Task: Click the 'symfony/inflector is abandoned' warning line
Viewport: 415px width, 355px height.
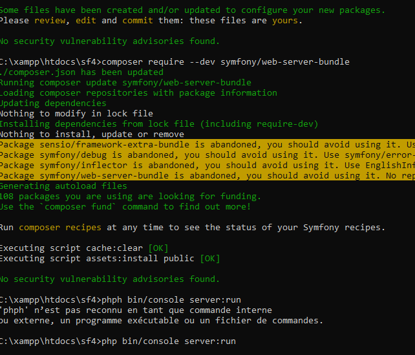Action: click(207, 165)
